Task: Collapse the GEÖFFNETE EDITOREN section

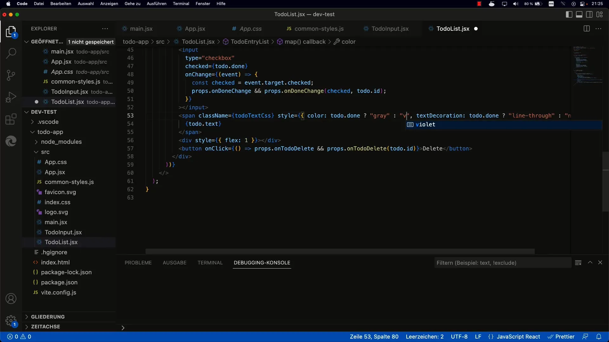Action: [x=27, y=41]
